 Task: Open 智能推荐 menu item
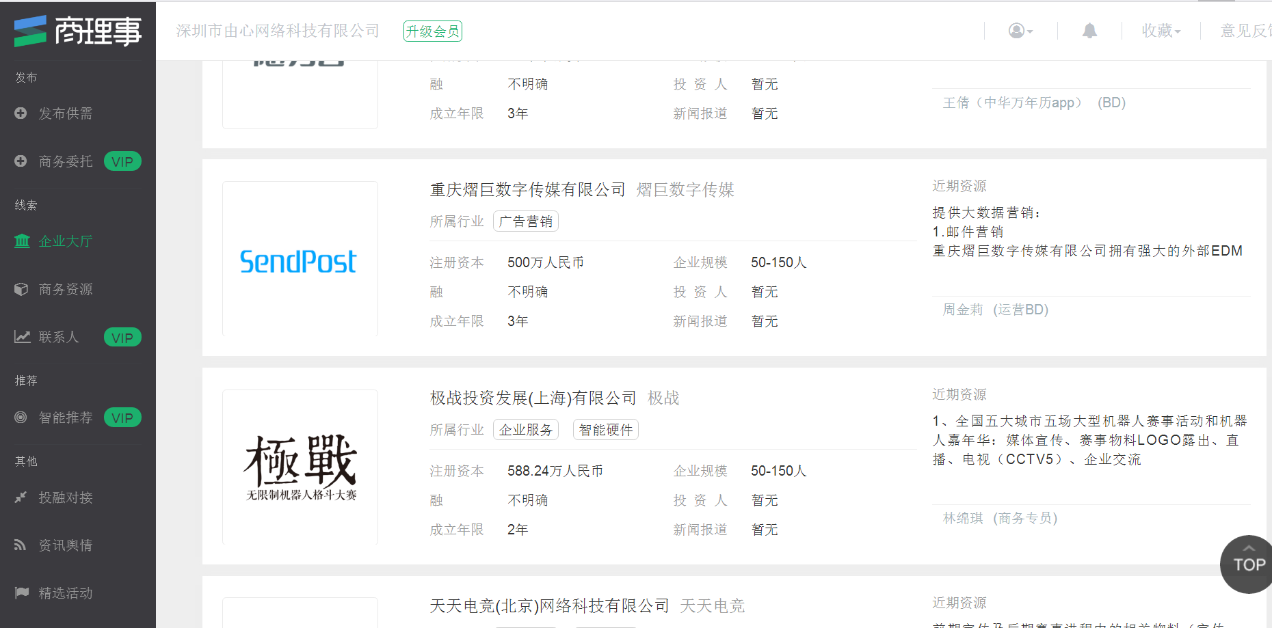(66, 418)
